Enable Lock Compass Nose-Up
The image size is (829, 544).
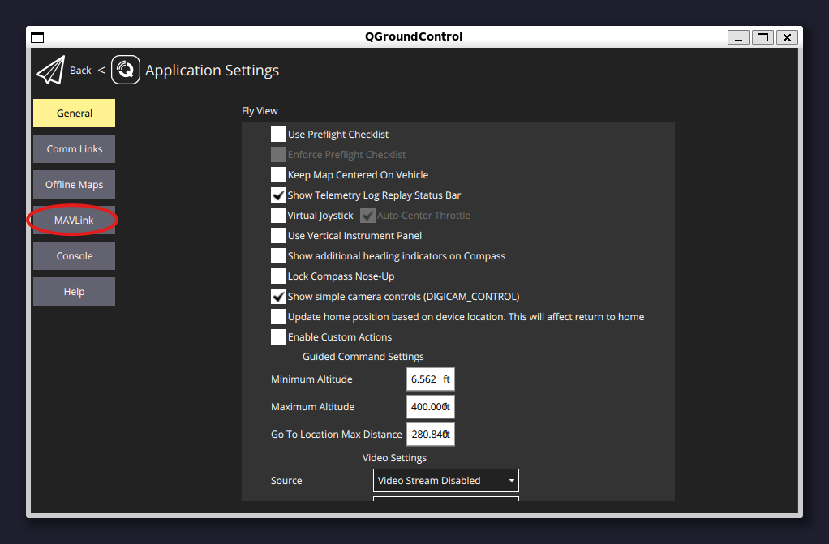tap(278, 276)
